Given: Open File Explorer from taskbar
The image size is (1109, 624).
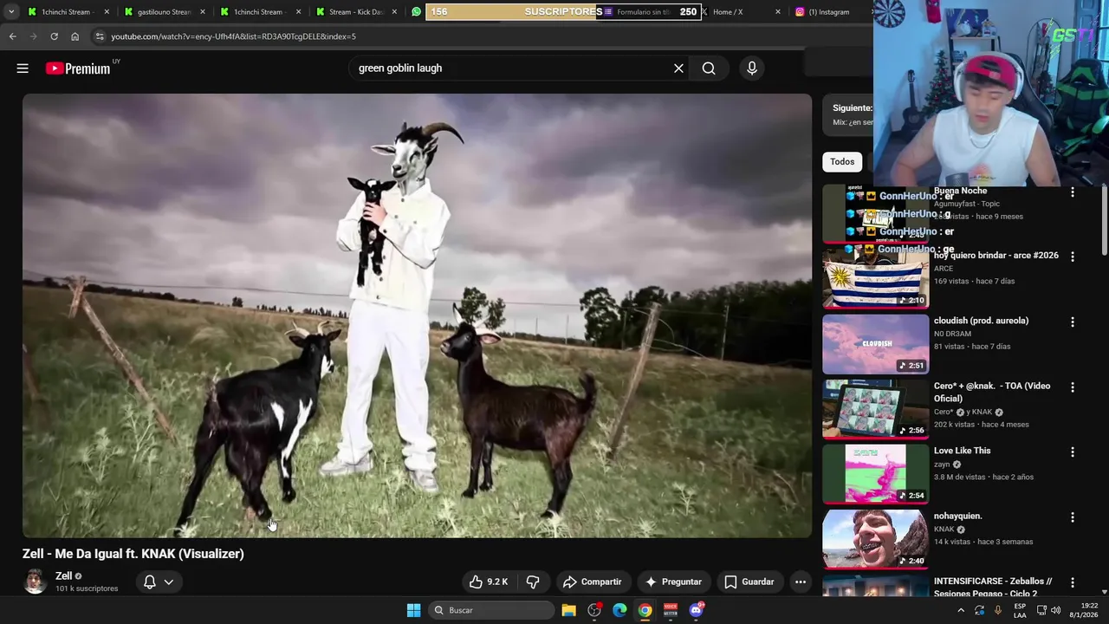Looking at the screenshot, I should (568, 610).
